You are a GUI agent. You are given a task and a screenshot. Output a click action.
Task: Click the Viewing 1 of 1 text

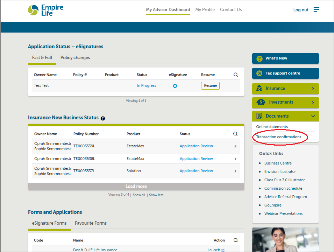tap(136, 101)
